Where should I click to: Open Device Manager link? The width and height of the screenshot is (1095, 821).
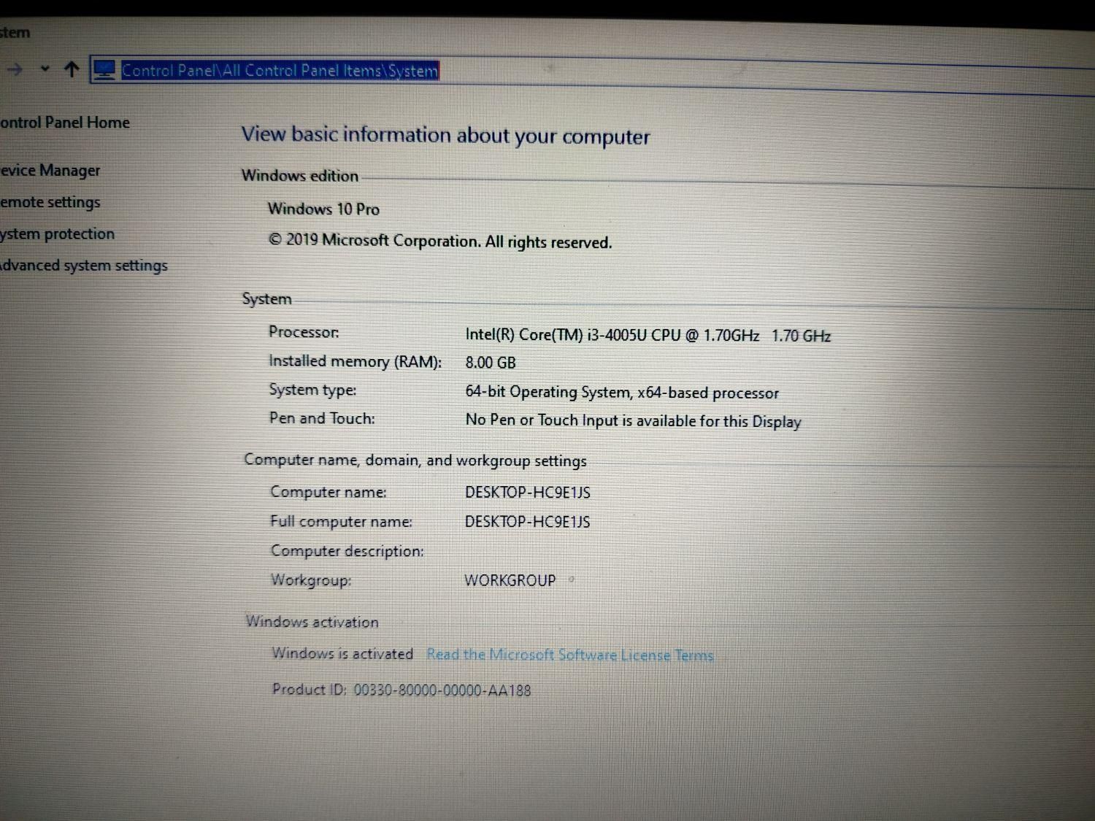coord(50,170)
